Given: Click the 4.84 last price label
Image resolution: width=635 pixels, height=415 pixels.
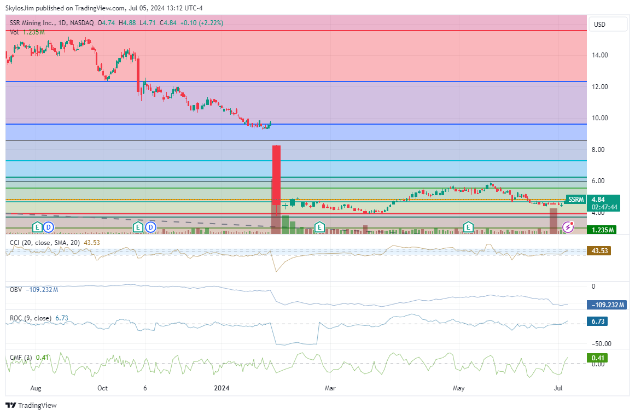Looking at the screenshot, I should 598,199.
